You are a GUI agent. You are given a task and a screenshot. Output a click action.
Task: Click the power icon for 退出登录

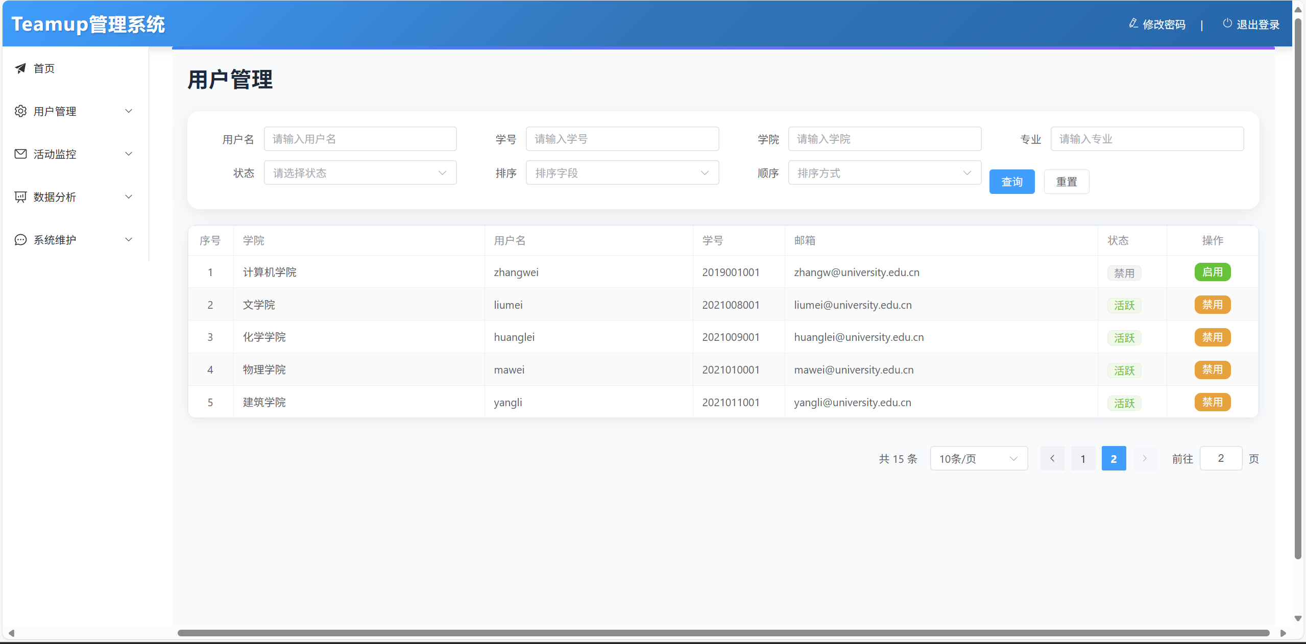pos(1227,23)
